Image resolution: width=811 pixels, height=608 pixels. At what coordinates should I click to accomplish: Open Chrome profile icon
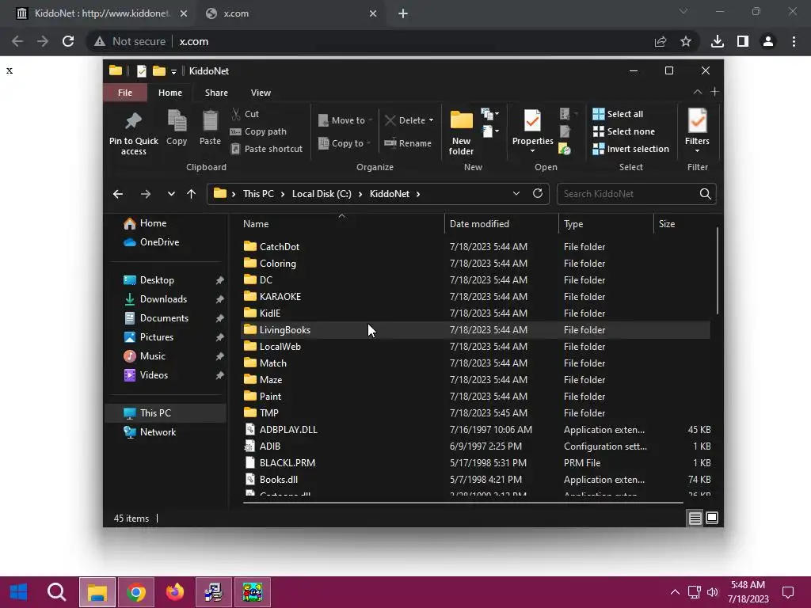pyautogui.click(x=768, y=41)
